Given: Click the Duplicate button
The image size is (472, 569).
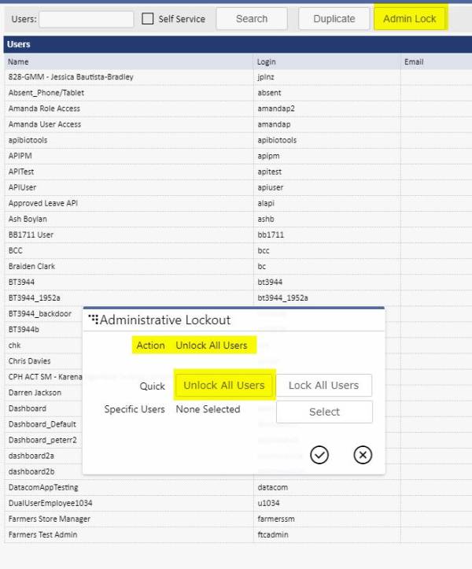Looking at the screenshot, I should tap(334, 19).
